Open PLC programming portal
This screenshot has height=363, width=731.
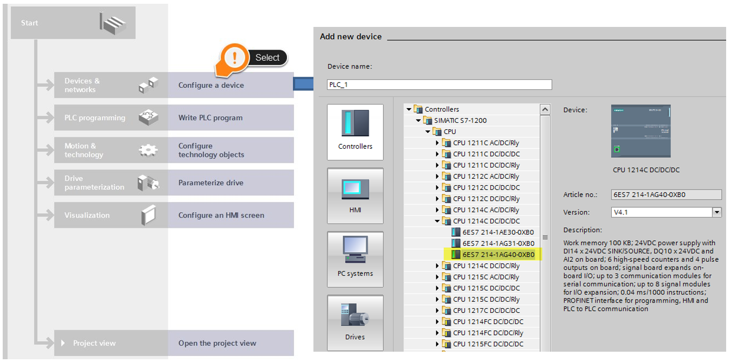[x=111, y=117]
